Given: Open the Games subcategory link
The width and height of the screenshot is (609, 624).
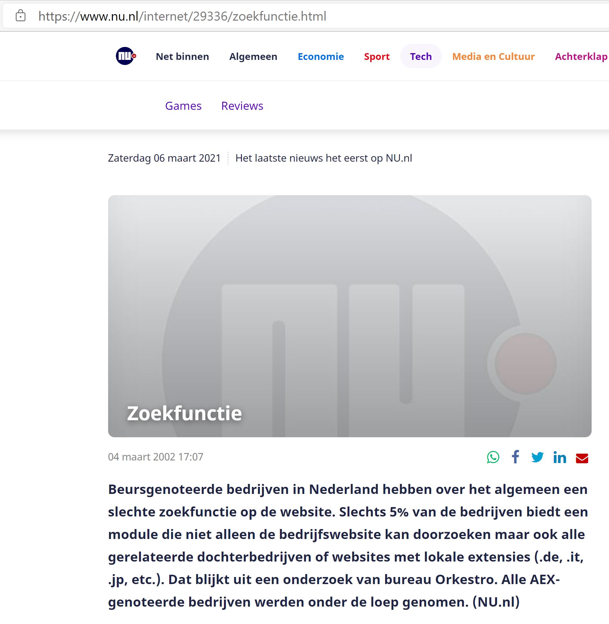Looking at the screenshot, I should [x=183, y=106].
